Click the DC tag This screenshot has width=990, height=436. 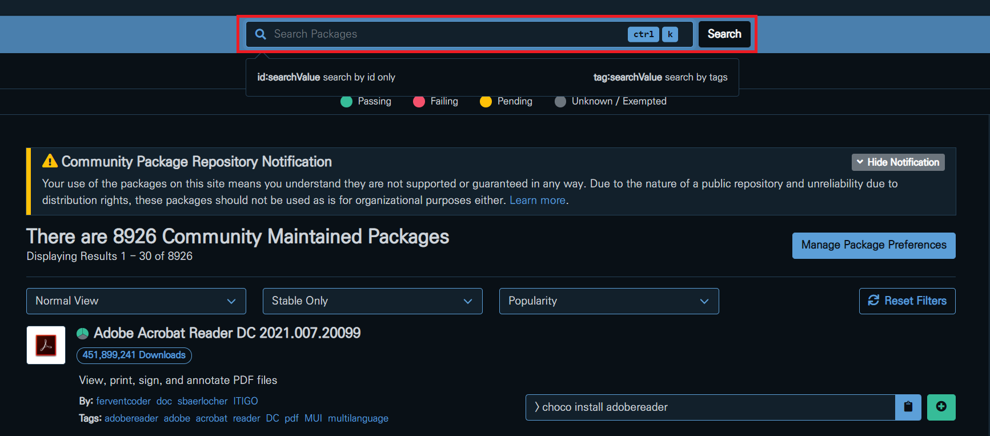[x=272, y=418]
